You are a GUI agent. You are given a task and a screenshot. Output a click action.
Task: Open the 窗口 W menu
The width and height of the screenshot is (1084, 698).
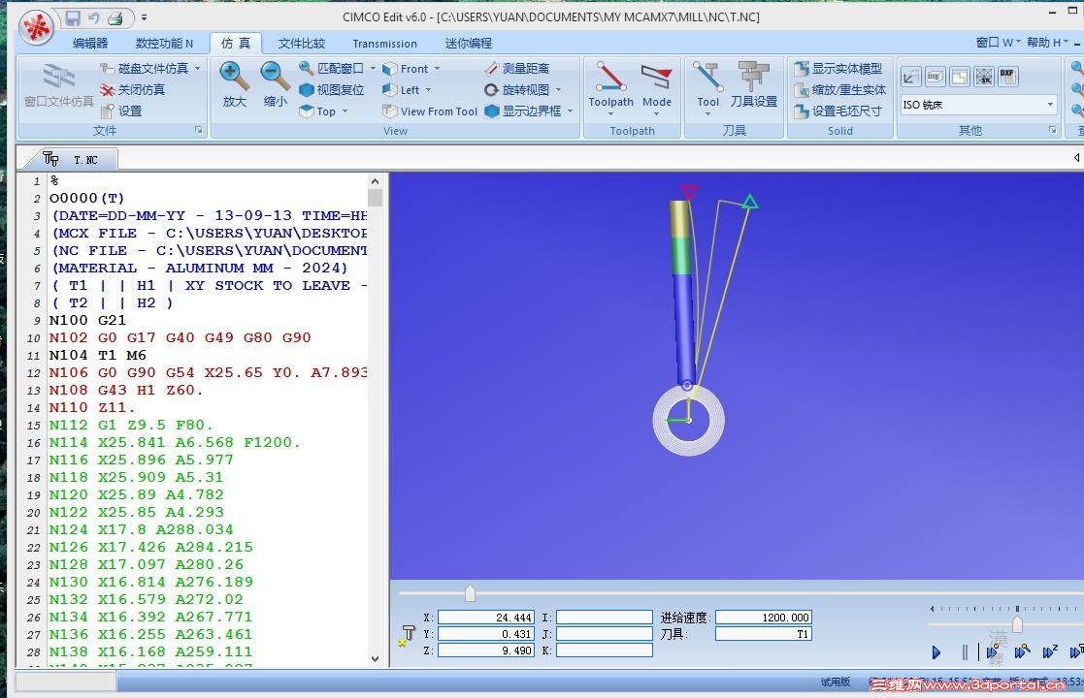[998, 43]
